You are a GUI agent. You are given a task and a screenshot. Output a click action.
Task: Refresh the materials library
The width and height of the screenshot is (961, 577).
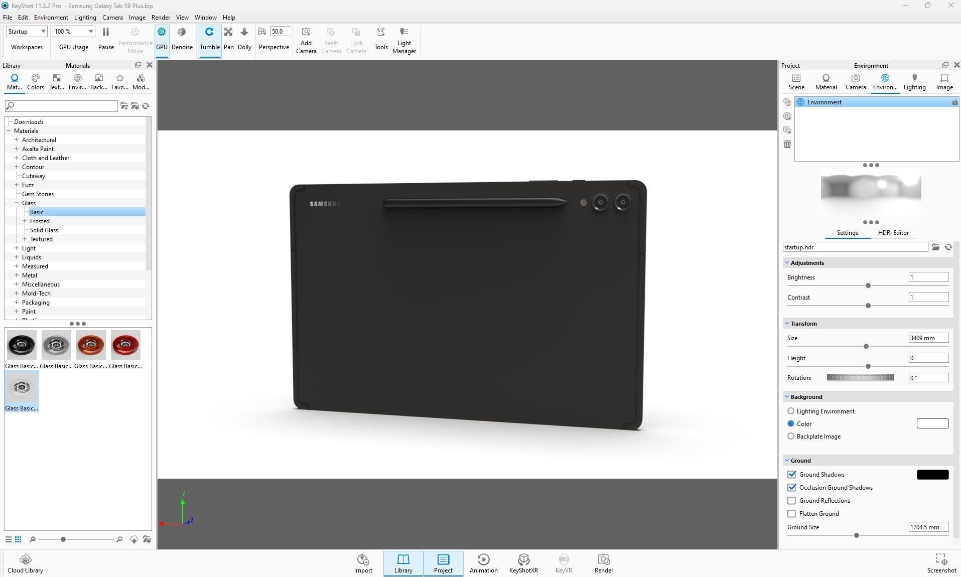146,106
